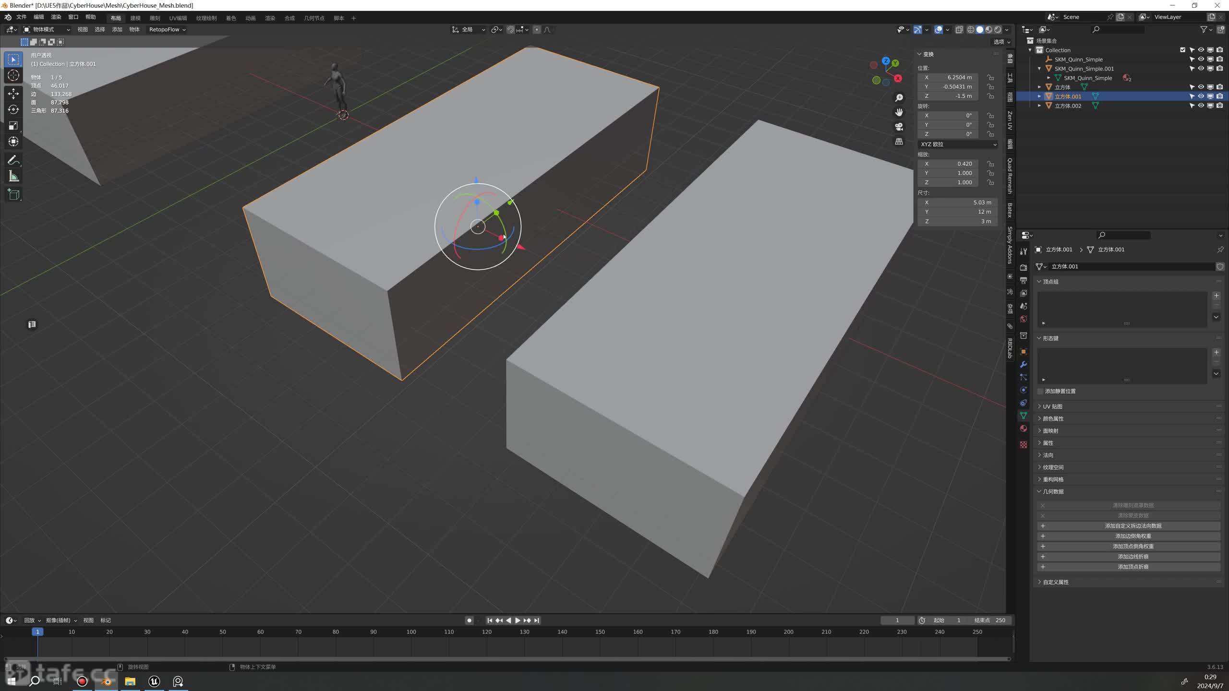The image size is (1229, 691).
Task: Select the 3D Cursor tool
Action: [13, 75]
